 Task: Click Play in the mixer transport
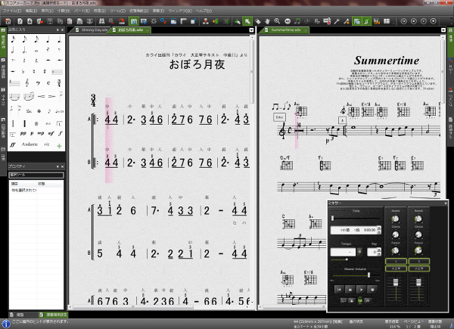(x=361, y=290)
